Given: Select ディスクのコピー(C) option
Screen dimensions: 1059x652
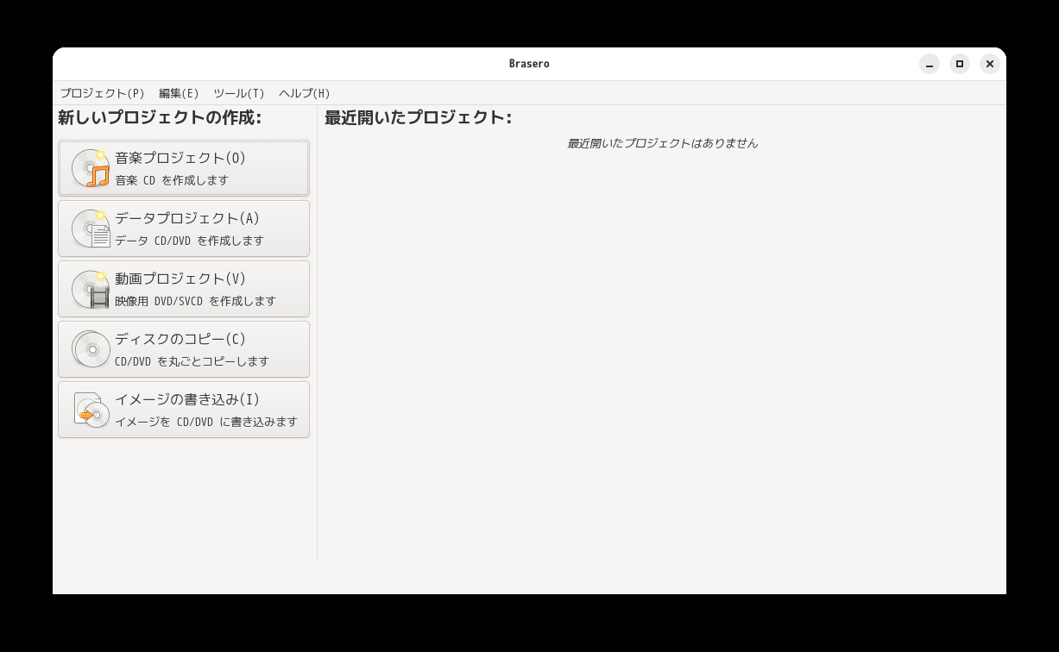Looking at the screenshot, I should [184, 349].
